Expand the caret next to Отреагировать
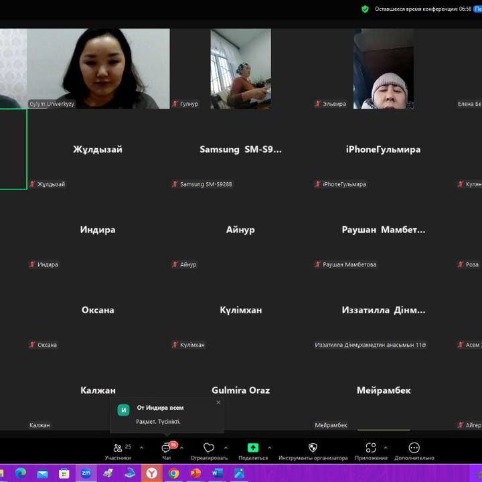The image size is (482, 482). coord(226,448)
